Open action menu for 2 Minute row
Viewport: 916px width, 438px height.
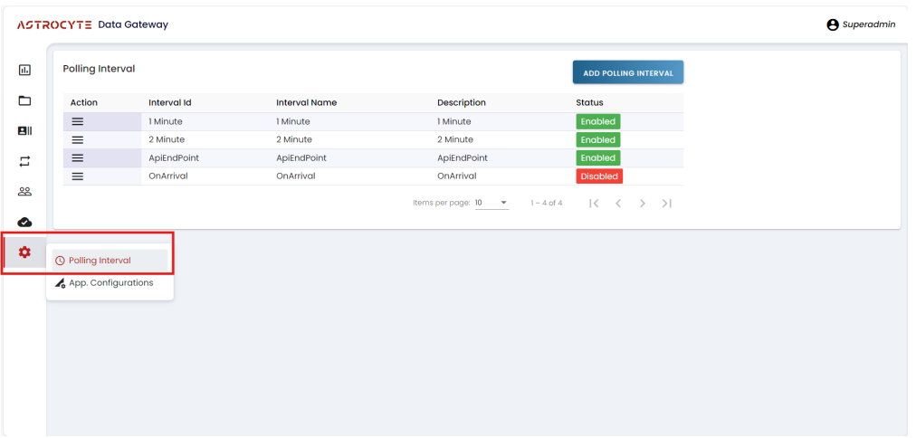tap(78, 139)
